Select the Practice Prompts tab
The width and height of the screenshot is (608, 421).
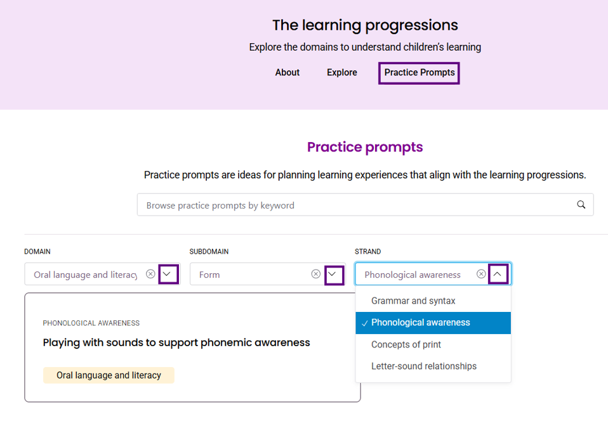(419, 73)
